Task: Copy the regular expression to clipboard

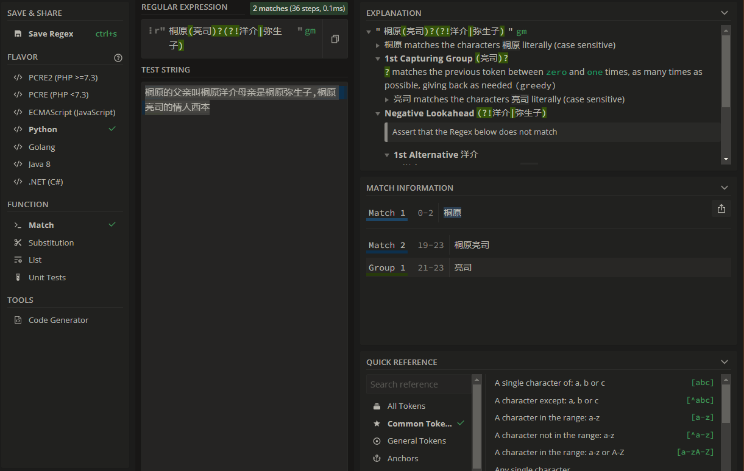Action: click(335, 39)
